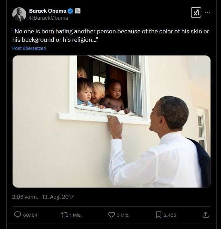Like the post with the heart icon
Image resolution: width=221 pixels, height=229 pixels.
[112, 215]
